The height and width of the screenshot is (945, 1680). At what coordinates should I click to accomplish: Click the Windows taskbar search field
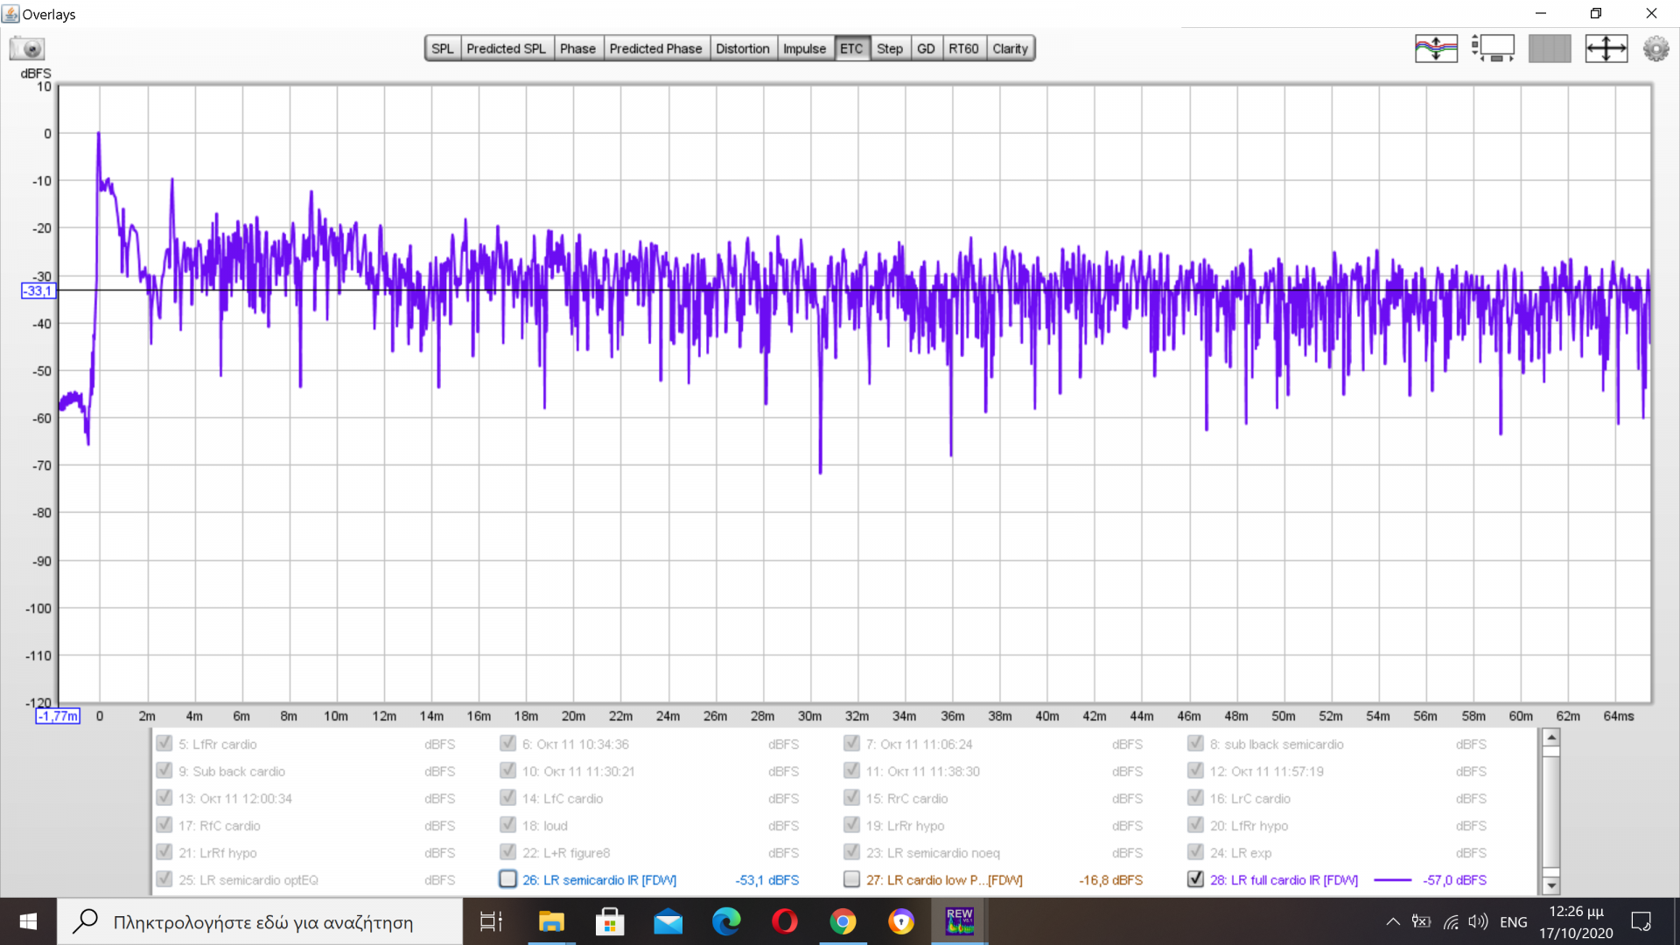coord(262,922)
